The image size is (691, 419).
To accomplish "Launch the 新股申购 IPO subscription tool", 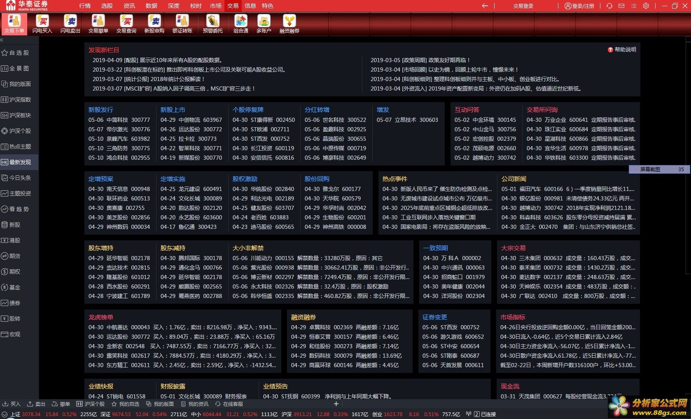I will pyautogui.click(x=154, y=23).
